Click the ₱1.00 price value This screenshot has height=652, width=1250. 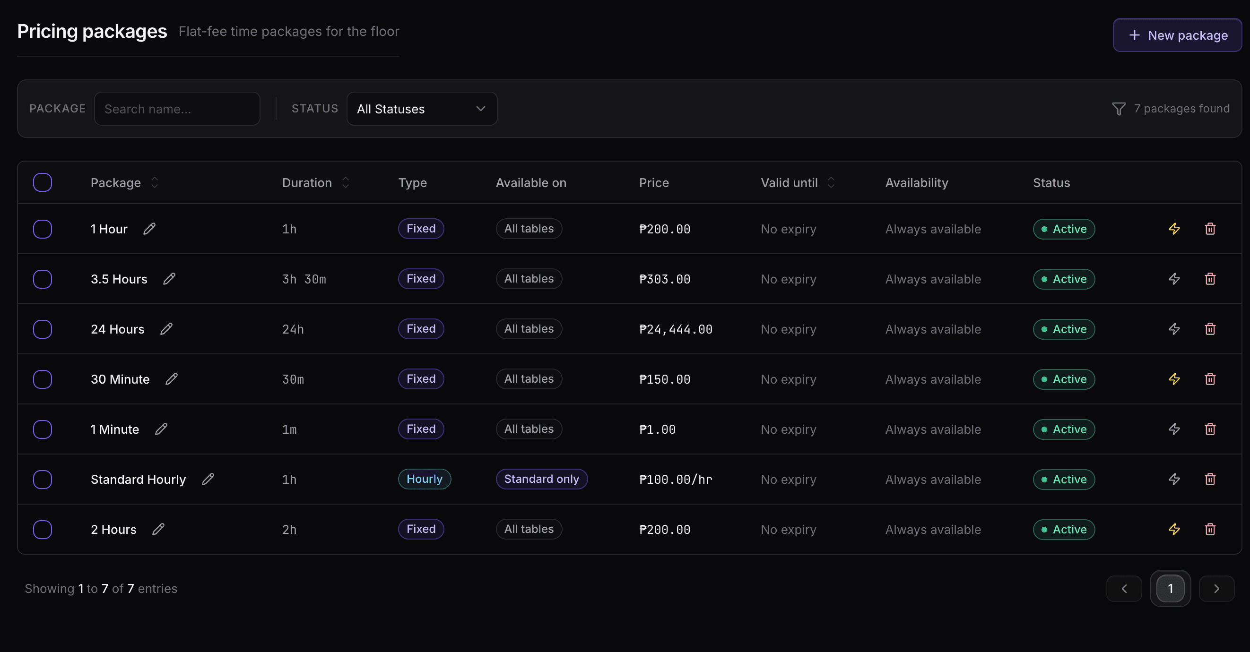(x=658, y=429)
